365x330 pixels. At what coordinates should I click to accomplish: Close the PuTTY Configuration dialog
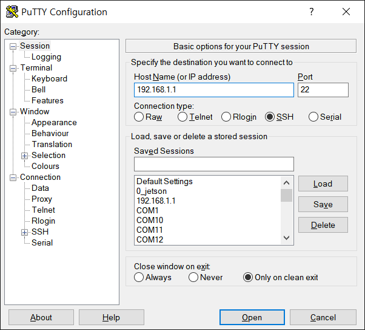[346, 12]
